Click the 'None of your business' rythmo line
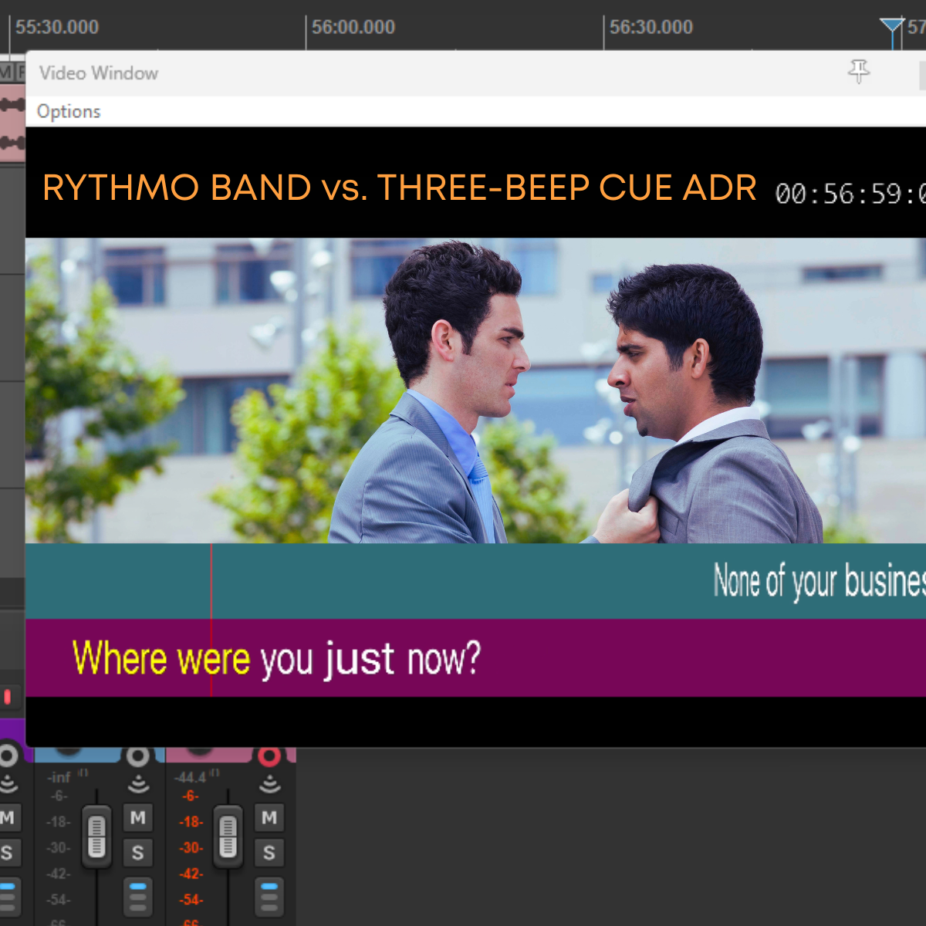 click(820, 581)
